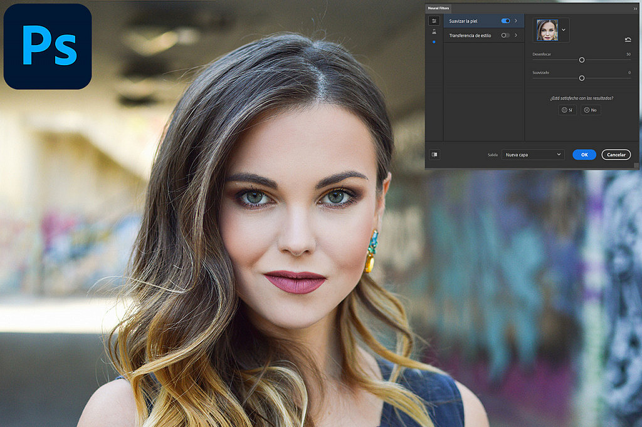642x427 pixels.
Task: Disable Suavizar la piel filter
Action: coord(506,21)
